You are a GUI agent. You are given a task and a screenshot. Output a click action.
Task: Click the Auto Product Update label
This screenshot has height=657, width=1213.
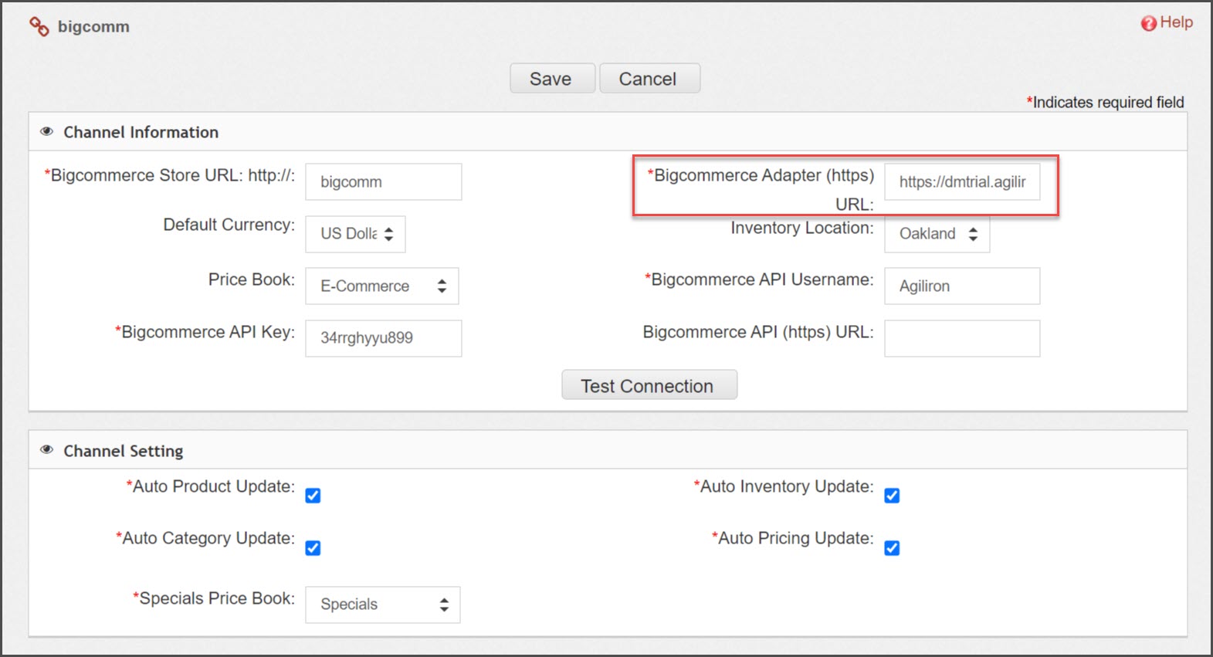211,486
